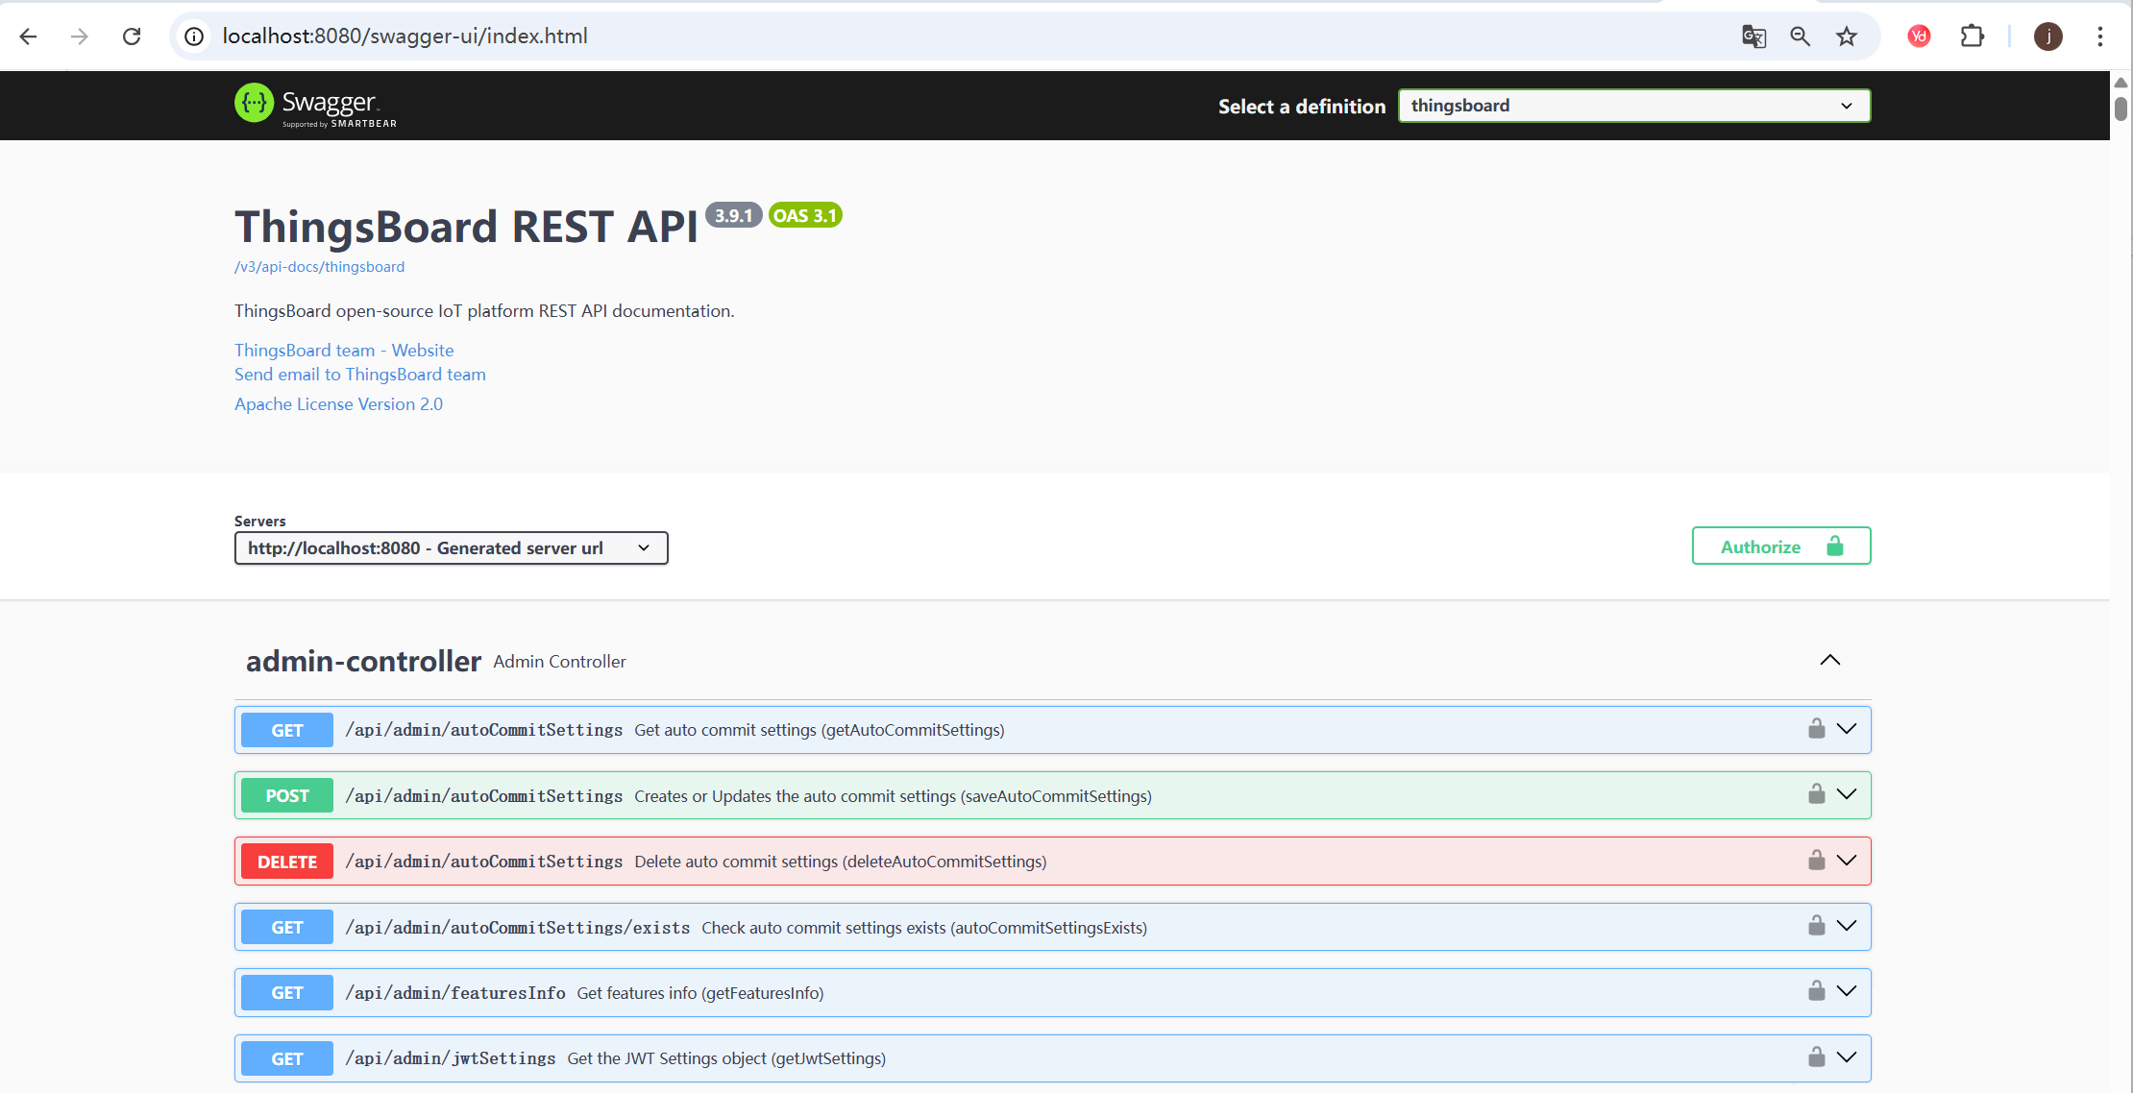Click Send email to ThingsBoard team

[x=359, y=375]
